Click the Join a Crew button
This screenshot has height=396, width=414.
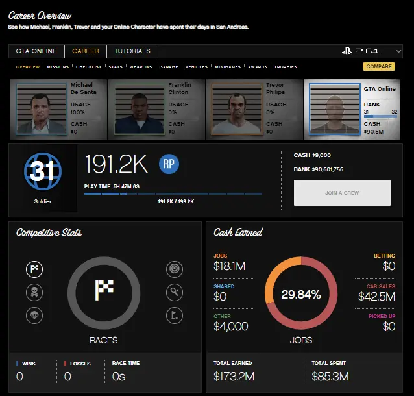(x=342, y=193)
